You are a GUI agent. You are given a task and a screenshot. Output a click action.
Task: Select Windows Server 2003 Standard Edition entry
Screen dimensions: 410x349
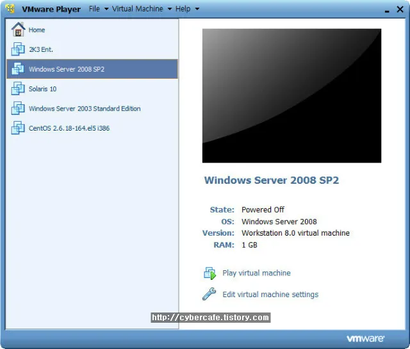[92, 108]
